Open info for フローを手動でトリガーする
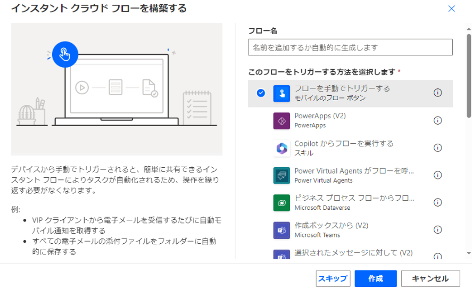472x296 pixels. click(437, 93)
